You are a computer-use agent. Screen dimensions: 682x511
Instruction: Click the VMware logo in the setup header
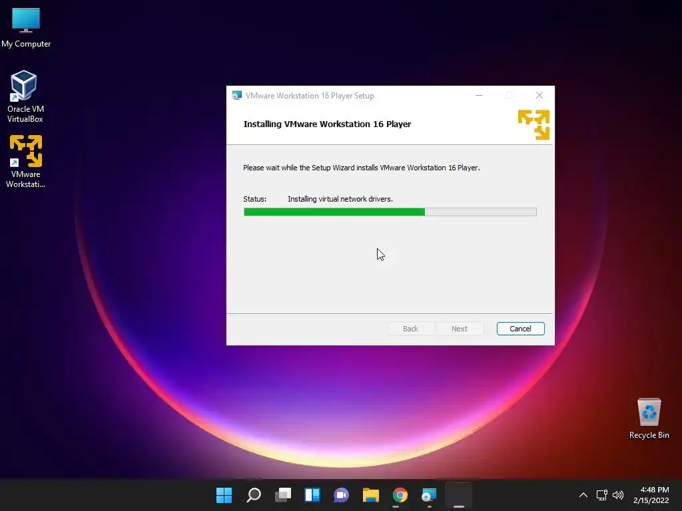click(533, 124)
